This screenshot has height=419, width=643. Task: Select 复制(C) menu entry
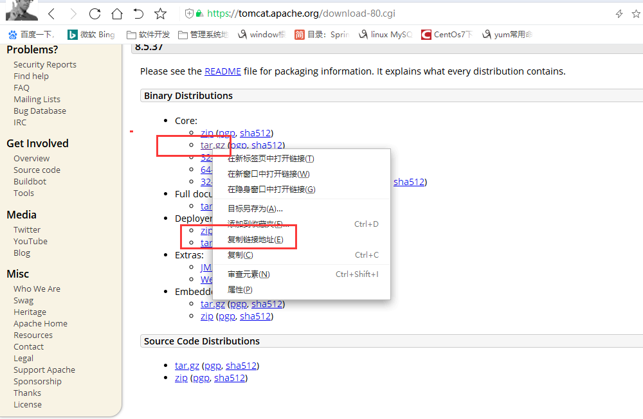tap(302, 255)
